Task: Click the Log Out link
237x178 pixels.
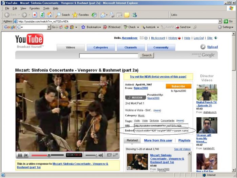Action: pos(199,38)
